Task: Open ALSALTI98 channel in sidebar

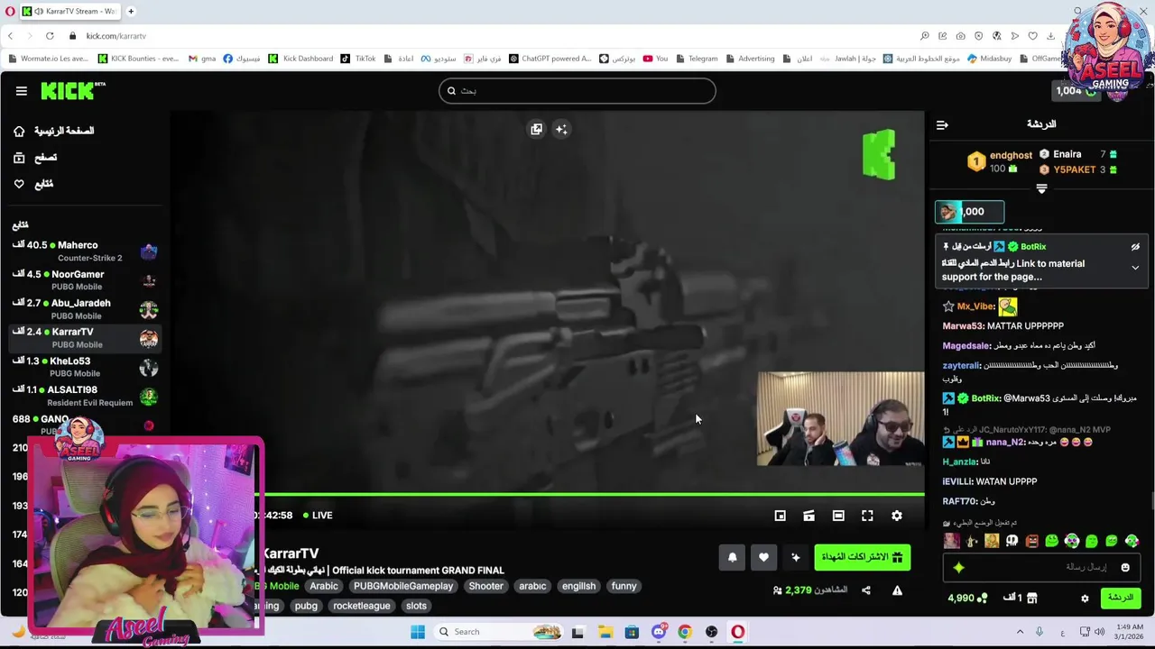Action: tap(85, 396)
